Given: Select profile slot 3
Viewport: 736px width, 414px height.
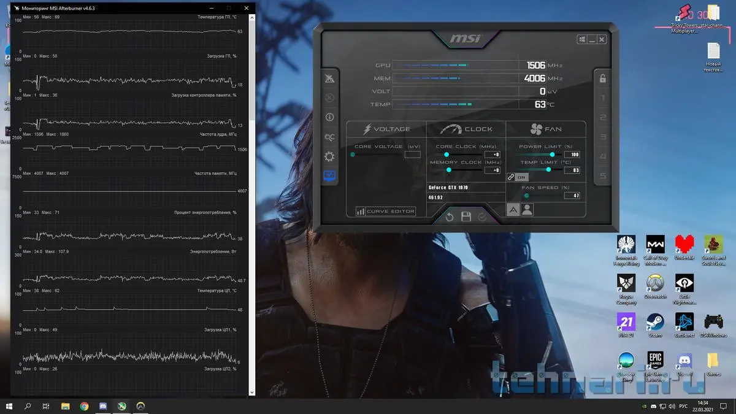Looking at the screenshot, I should click(x=602, y=137).
